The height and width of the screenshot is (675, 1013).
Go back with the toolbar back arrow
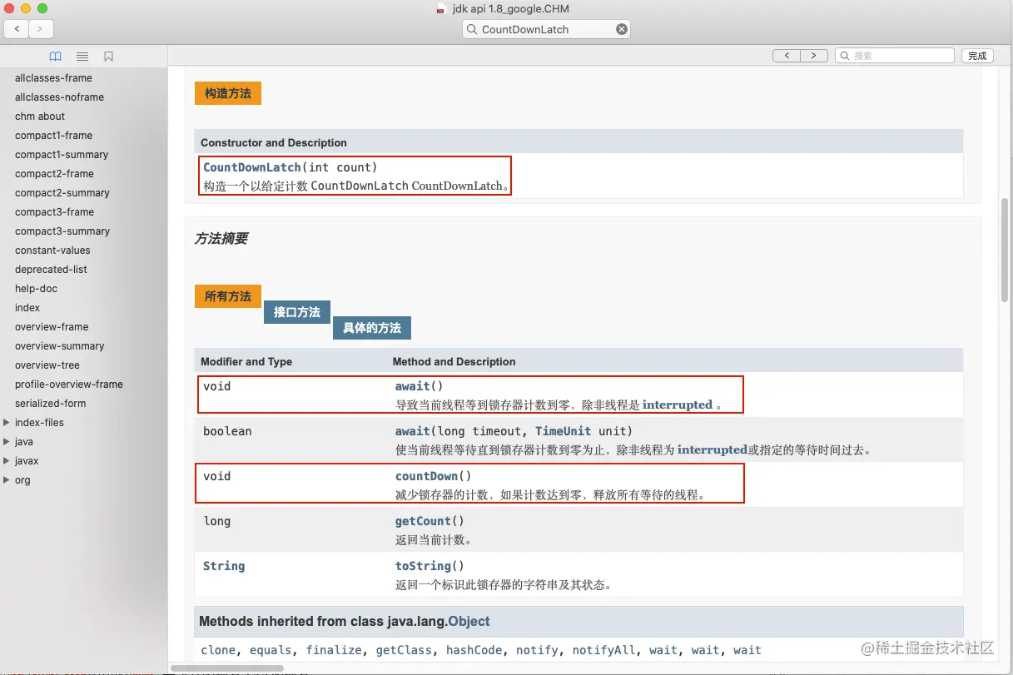pos(17,29)
